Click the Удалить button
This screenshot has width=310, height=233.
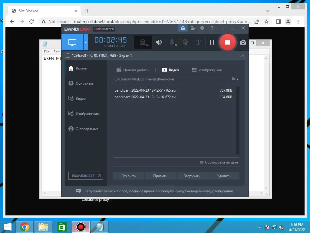point(224,176)
